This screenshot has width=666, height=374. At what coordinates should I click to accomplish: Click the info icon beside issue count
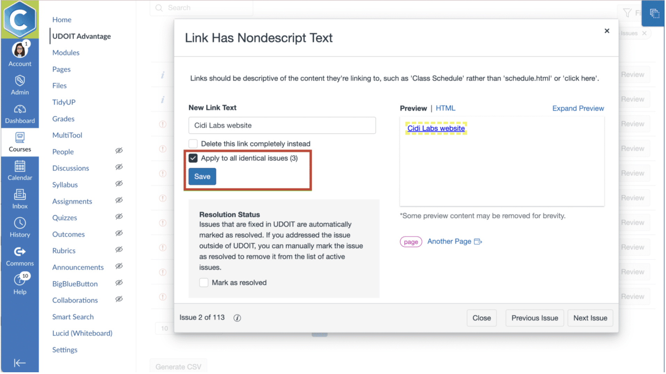click(237, 318)
